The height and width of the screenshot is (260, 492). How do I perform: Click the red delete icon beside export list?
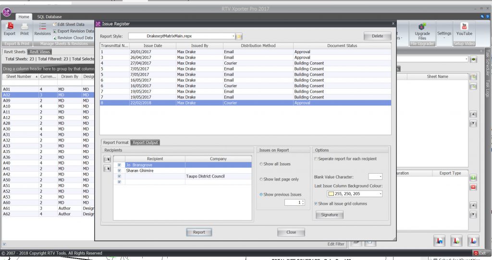(473, 187)
